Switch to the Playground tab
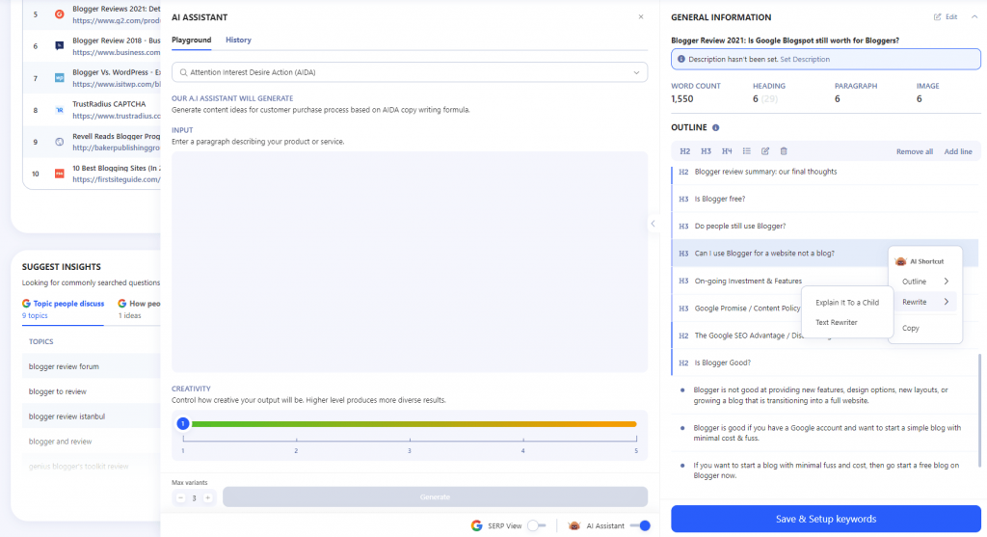Screen dimensions: 987x537 [192, 40]
